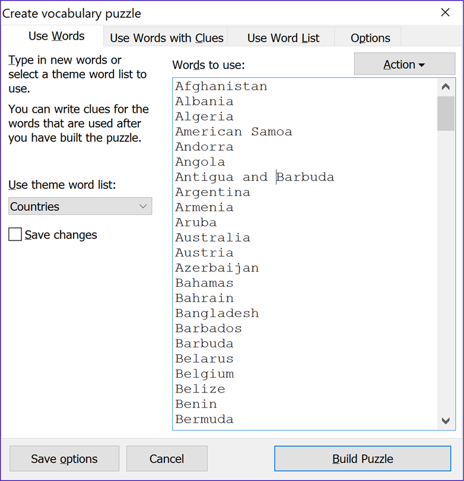
Task: Place cursor on the Bermuda line
Action: pyautogui.click(x=204, y=419)
